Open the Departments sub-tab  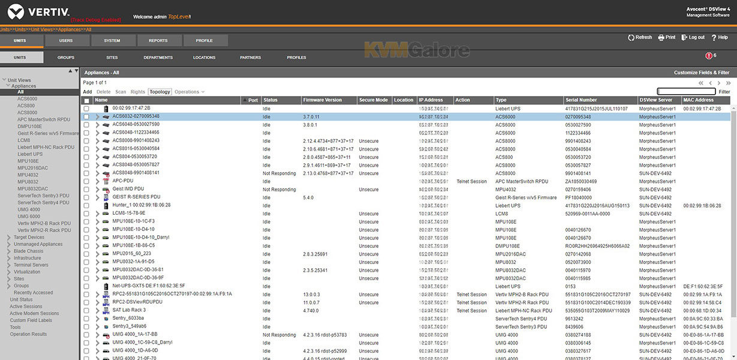158,58
